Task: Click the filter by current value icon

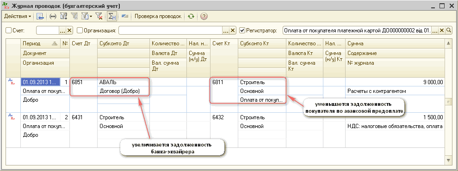Action: pyautogui.click(x=74, y=17)
